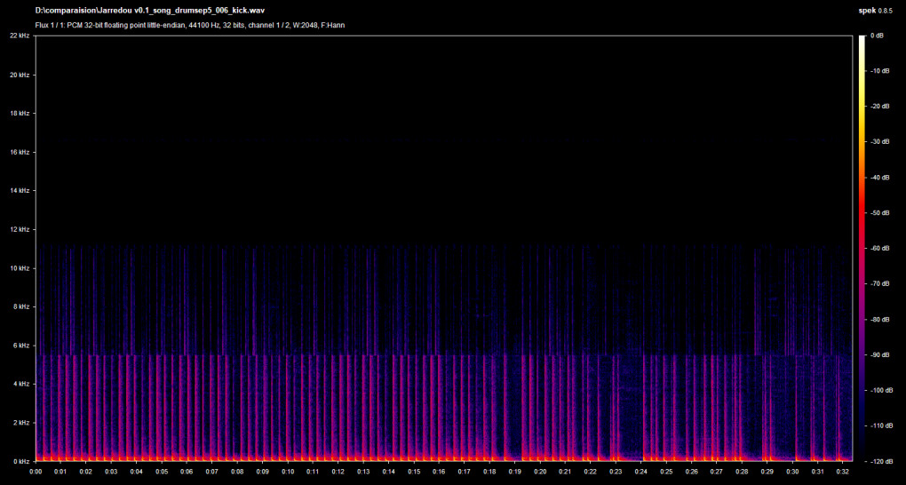Click the 22 kHz frequency axis label
The width and height of the screenshot is (906, 485).
[20, 36]
